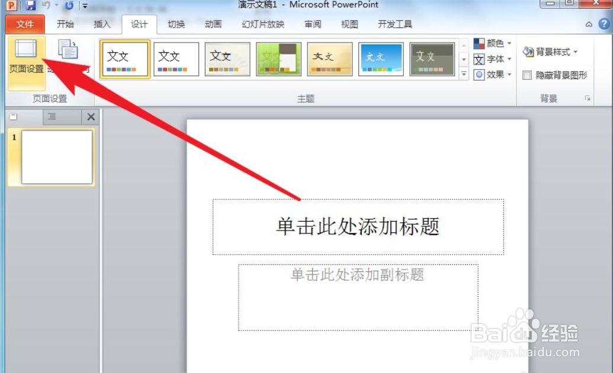Screen dimensions: 613x373
Task: Switch to the 插入 (Insert) ribbon tab
Action: coord(101,25)
